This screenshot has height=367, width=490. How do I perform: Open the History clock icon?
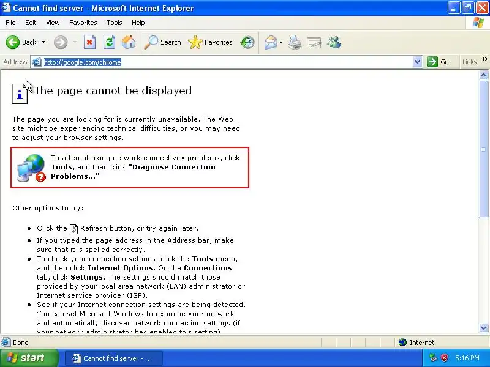click(x=247, y=42)
